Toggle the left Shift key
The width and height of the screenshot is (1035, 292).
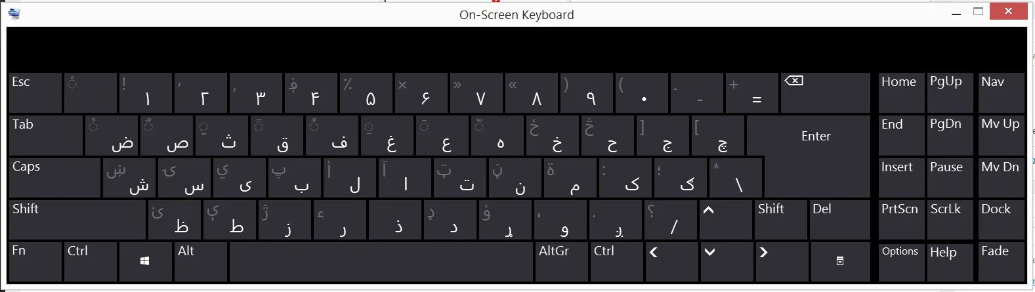point(77,220)
